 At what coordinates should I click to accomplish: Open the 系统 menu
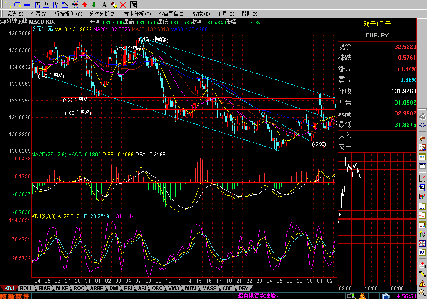13,14
